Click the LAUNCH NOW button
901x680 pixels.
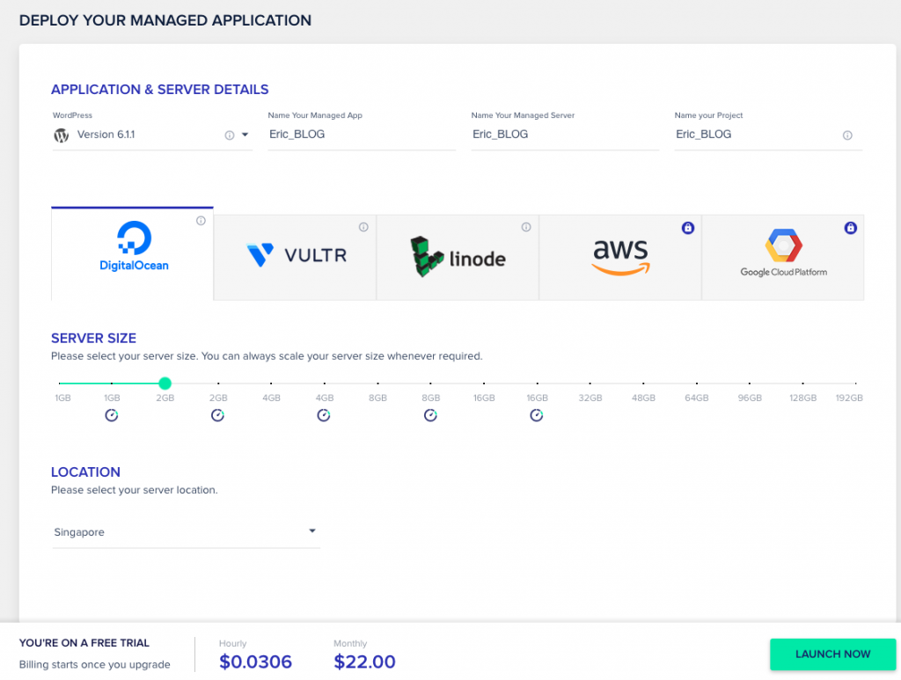coord(832,654)
